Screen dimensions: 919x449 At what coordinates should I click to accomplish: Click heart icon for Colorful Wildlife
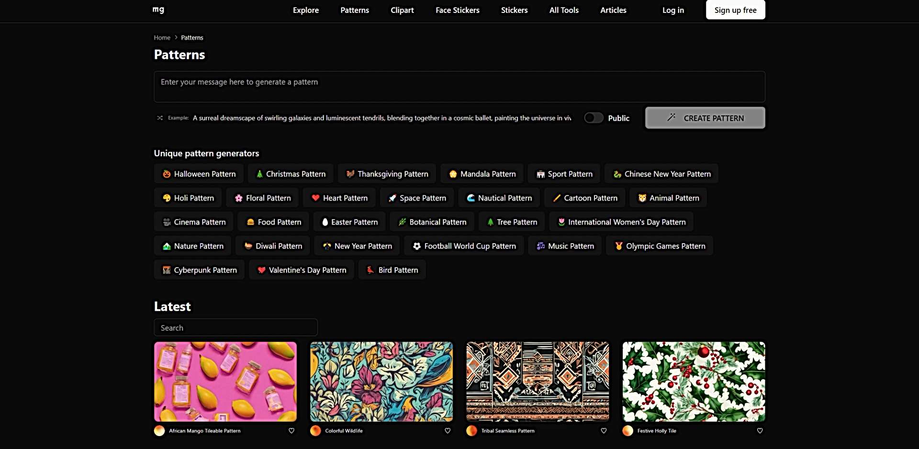[x=448, y=431]
